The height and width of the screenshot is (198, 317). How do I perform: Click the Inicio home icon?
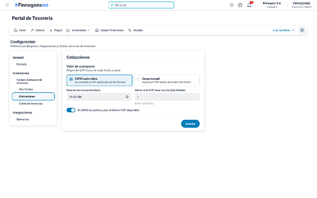click(x=15, y=30)
